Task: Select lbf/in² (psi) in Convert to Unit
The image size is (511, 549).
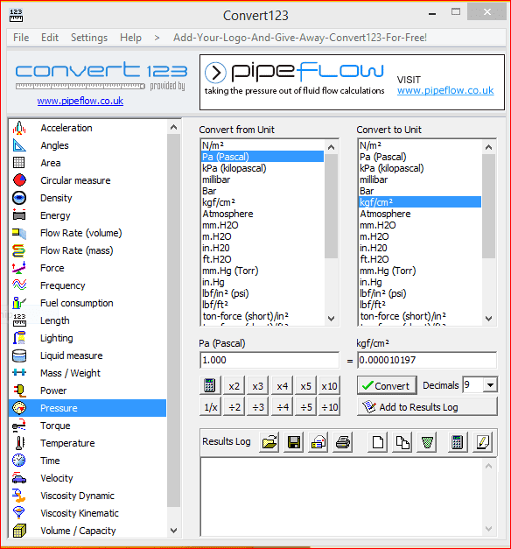Action: click(420, 293)
